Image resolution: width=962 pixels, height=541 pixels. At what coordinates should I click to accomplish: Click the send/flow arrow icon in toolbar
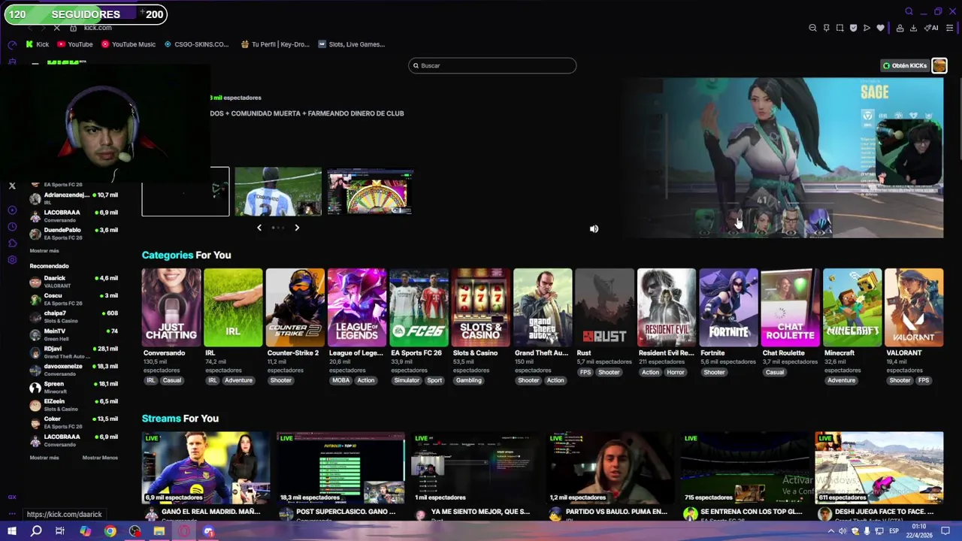867,28
